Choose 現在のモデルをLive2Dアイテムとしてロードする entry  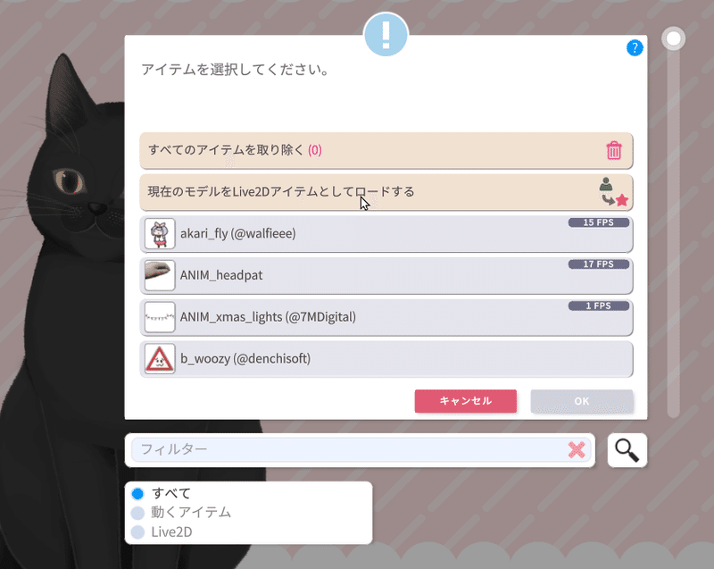click(x=386, y=192)
